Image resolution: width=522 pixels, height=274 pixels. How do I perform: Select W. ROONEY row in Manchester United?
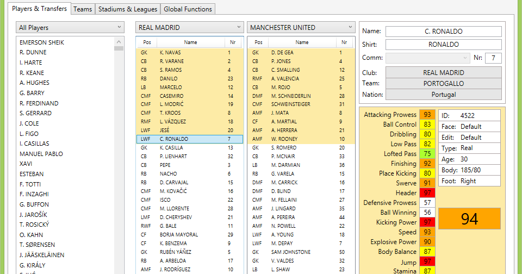[301, 139]
